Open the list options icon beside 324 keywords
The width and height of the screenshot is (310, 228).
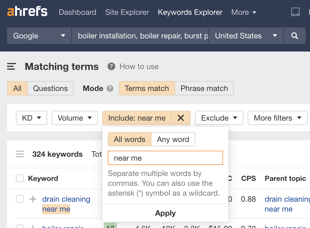click(19, 154)
